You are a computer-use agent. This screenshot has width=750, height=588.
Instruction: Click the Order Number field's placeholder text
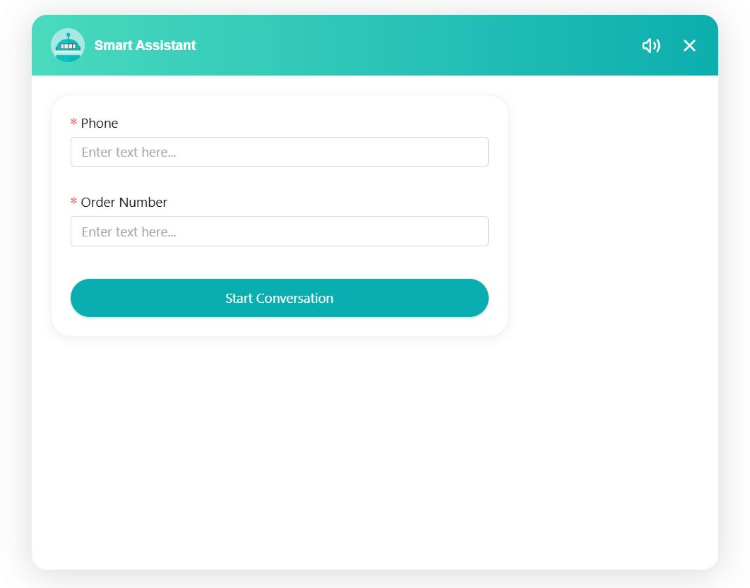coord(129,232)
